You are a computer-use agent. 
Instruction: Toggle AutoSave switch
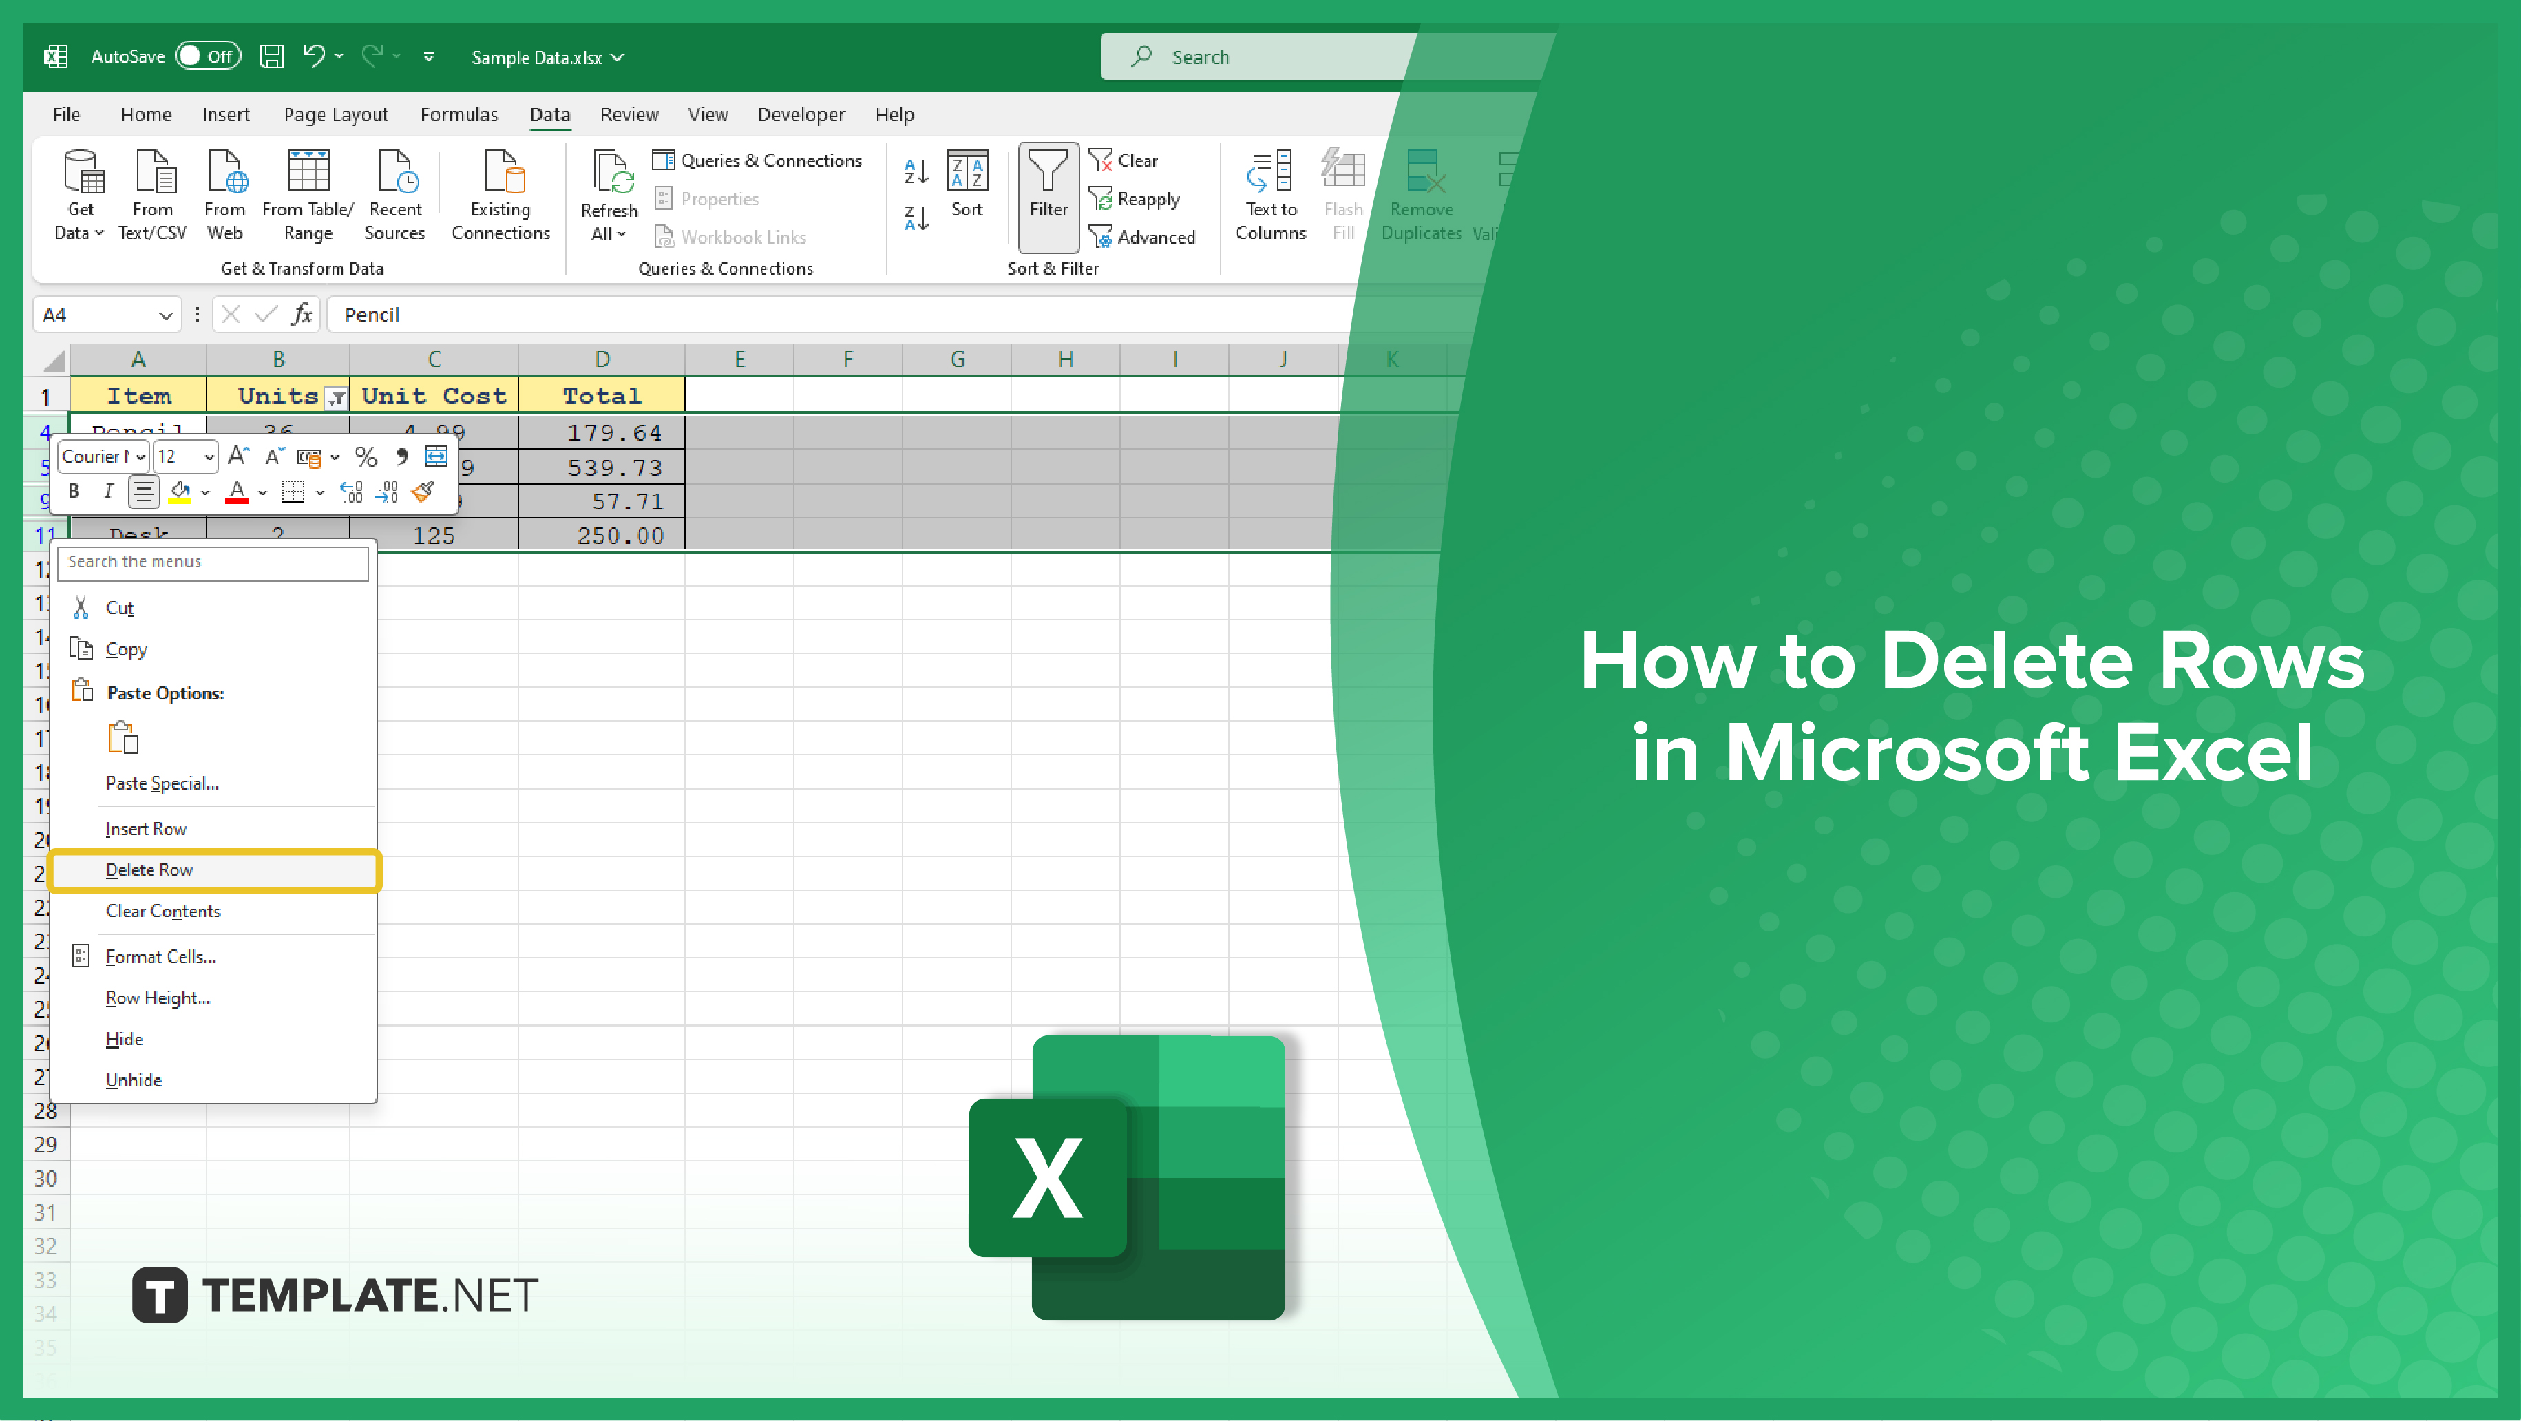207,56
